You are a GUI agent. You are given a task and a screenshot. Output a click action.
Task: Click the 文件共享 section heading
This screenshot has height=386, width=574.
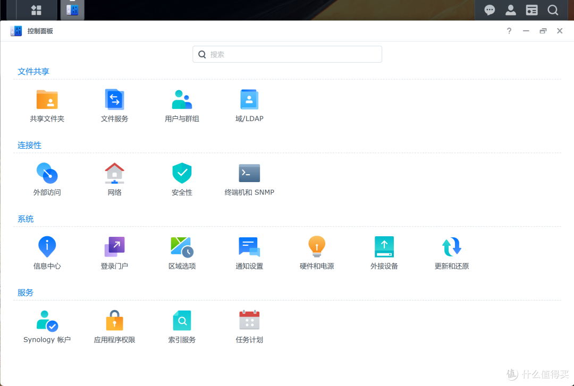(x=33, y=71)
